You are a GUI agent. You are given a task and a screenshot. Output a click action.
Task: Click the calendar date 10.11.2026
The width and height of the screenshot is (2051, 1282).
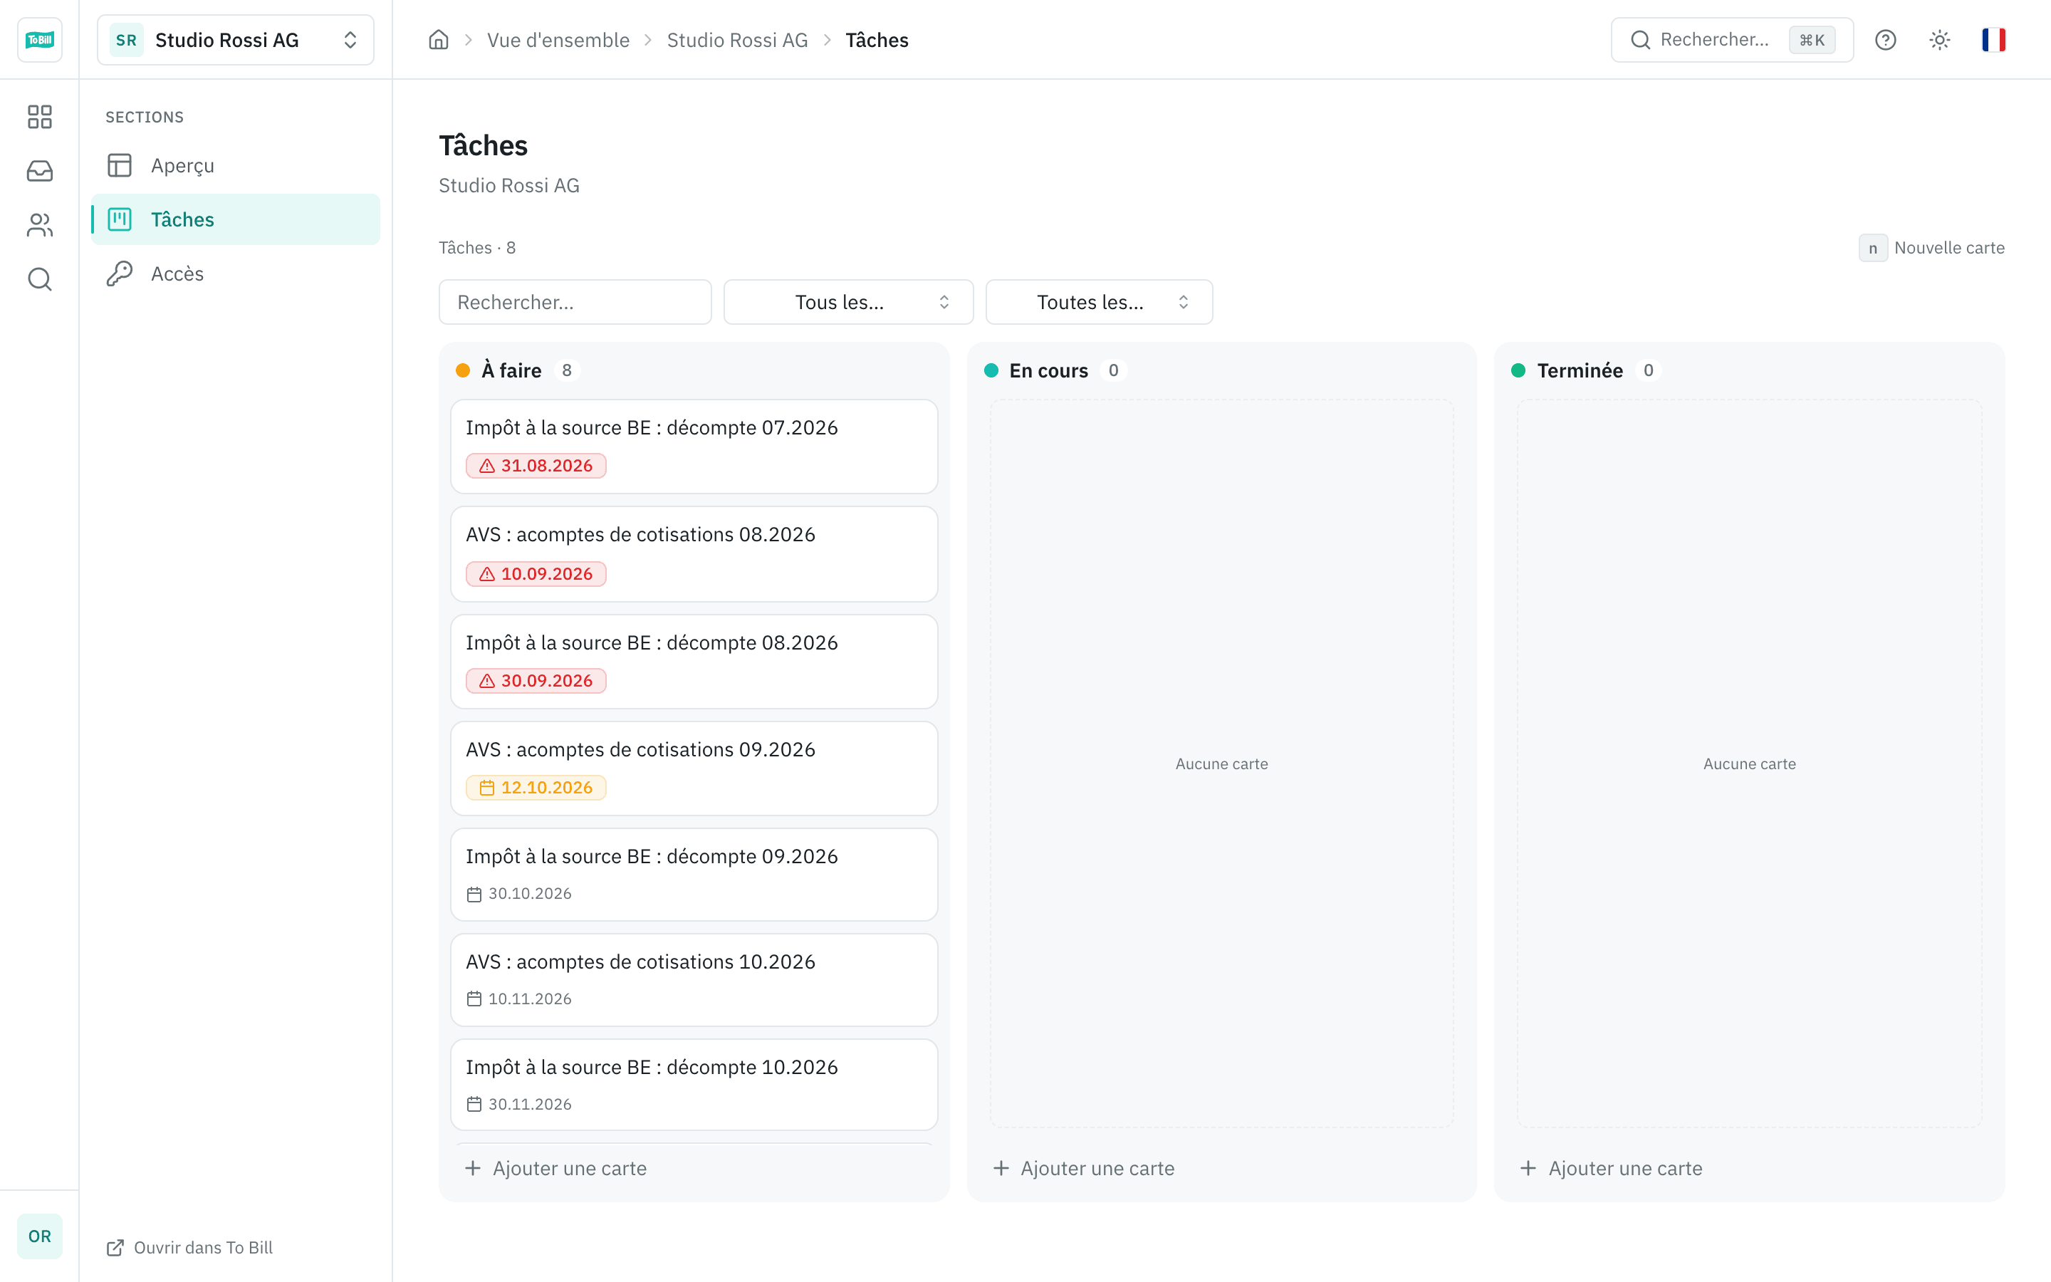click(518, 999)
